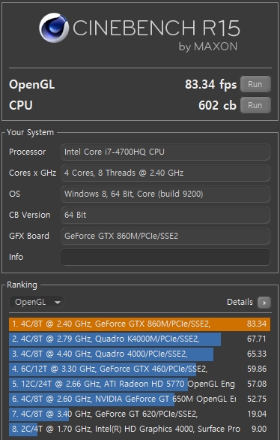This screenshot has height=440, width=280.
Task: Select the GeForce GTX 460 ranking row
Action: point(139,369)
